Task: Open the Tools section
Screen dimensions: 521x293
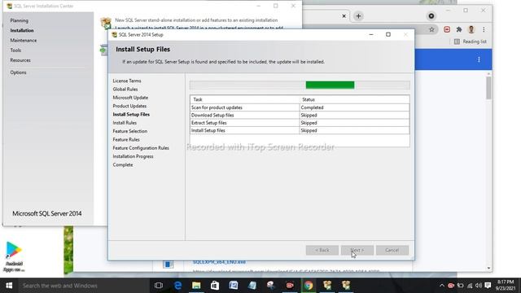Action: point(15,50)
